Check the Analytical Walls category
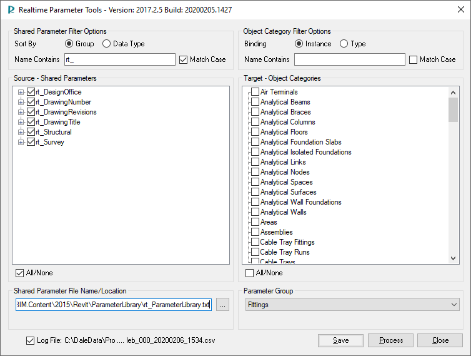The height and width of the screenshot is (356, 471). [x=255, y=212]
